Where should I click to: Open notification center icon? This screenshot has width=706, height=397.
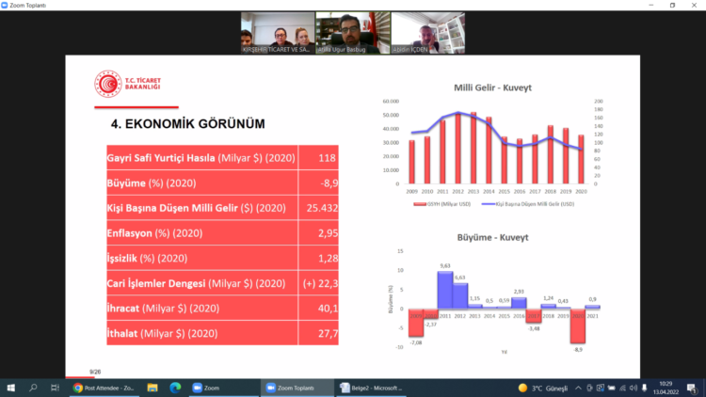click(692, 388)
